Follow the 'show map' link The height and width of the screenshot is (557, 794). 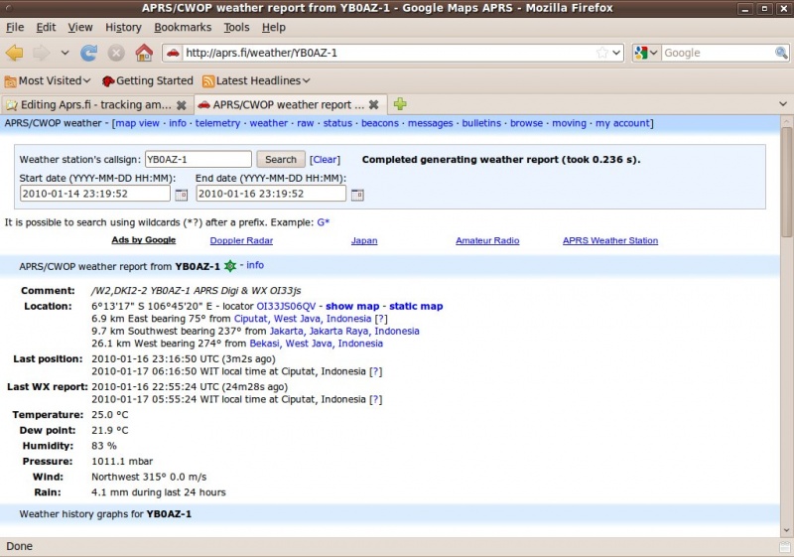point(352,307)
